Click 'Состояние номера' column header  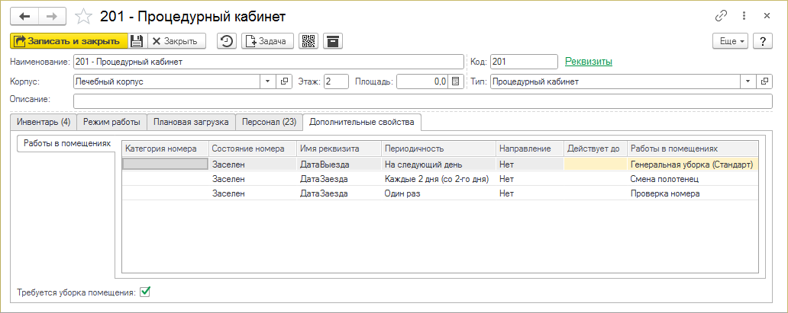(x=252, y=149)
